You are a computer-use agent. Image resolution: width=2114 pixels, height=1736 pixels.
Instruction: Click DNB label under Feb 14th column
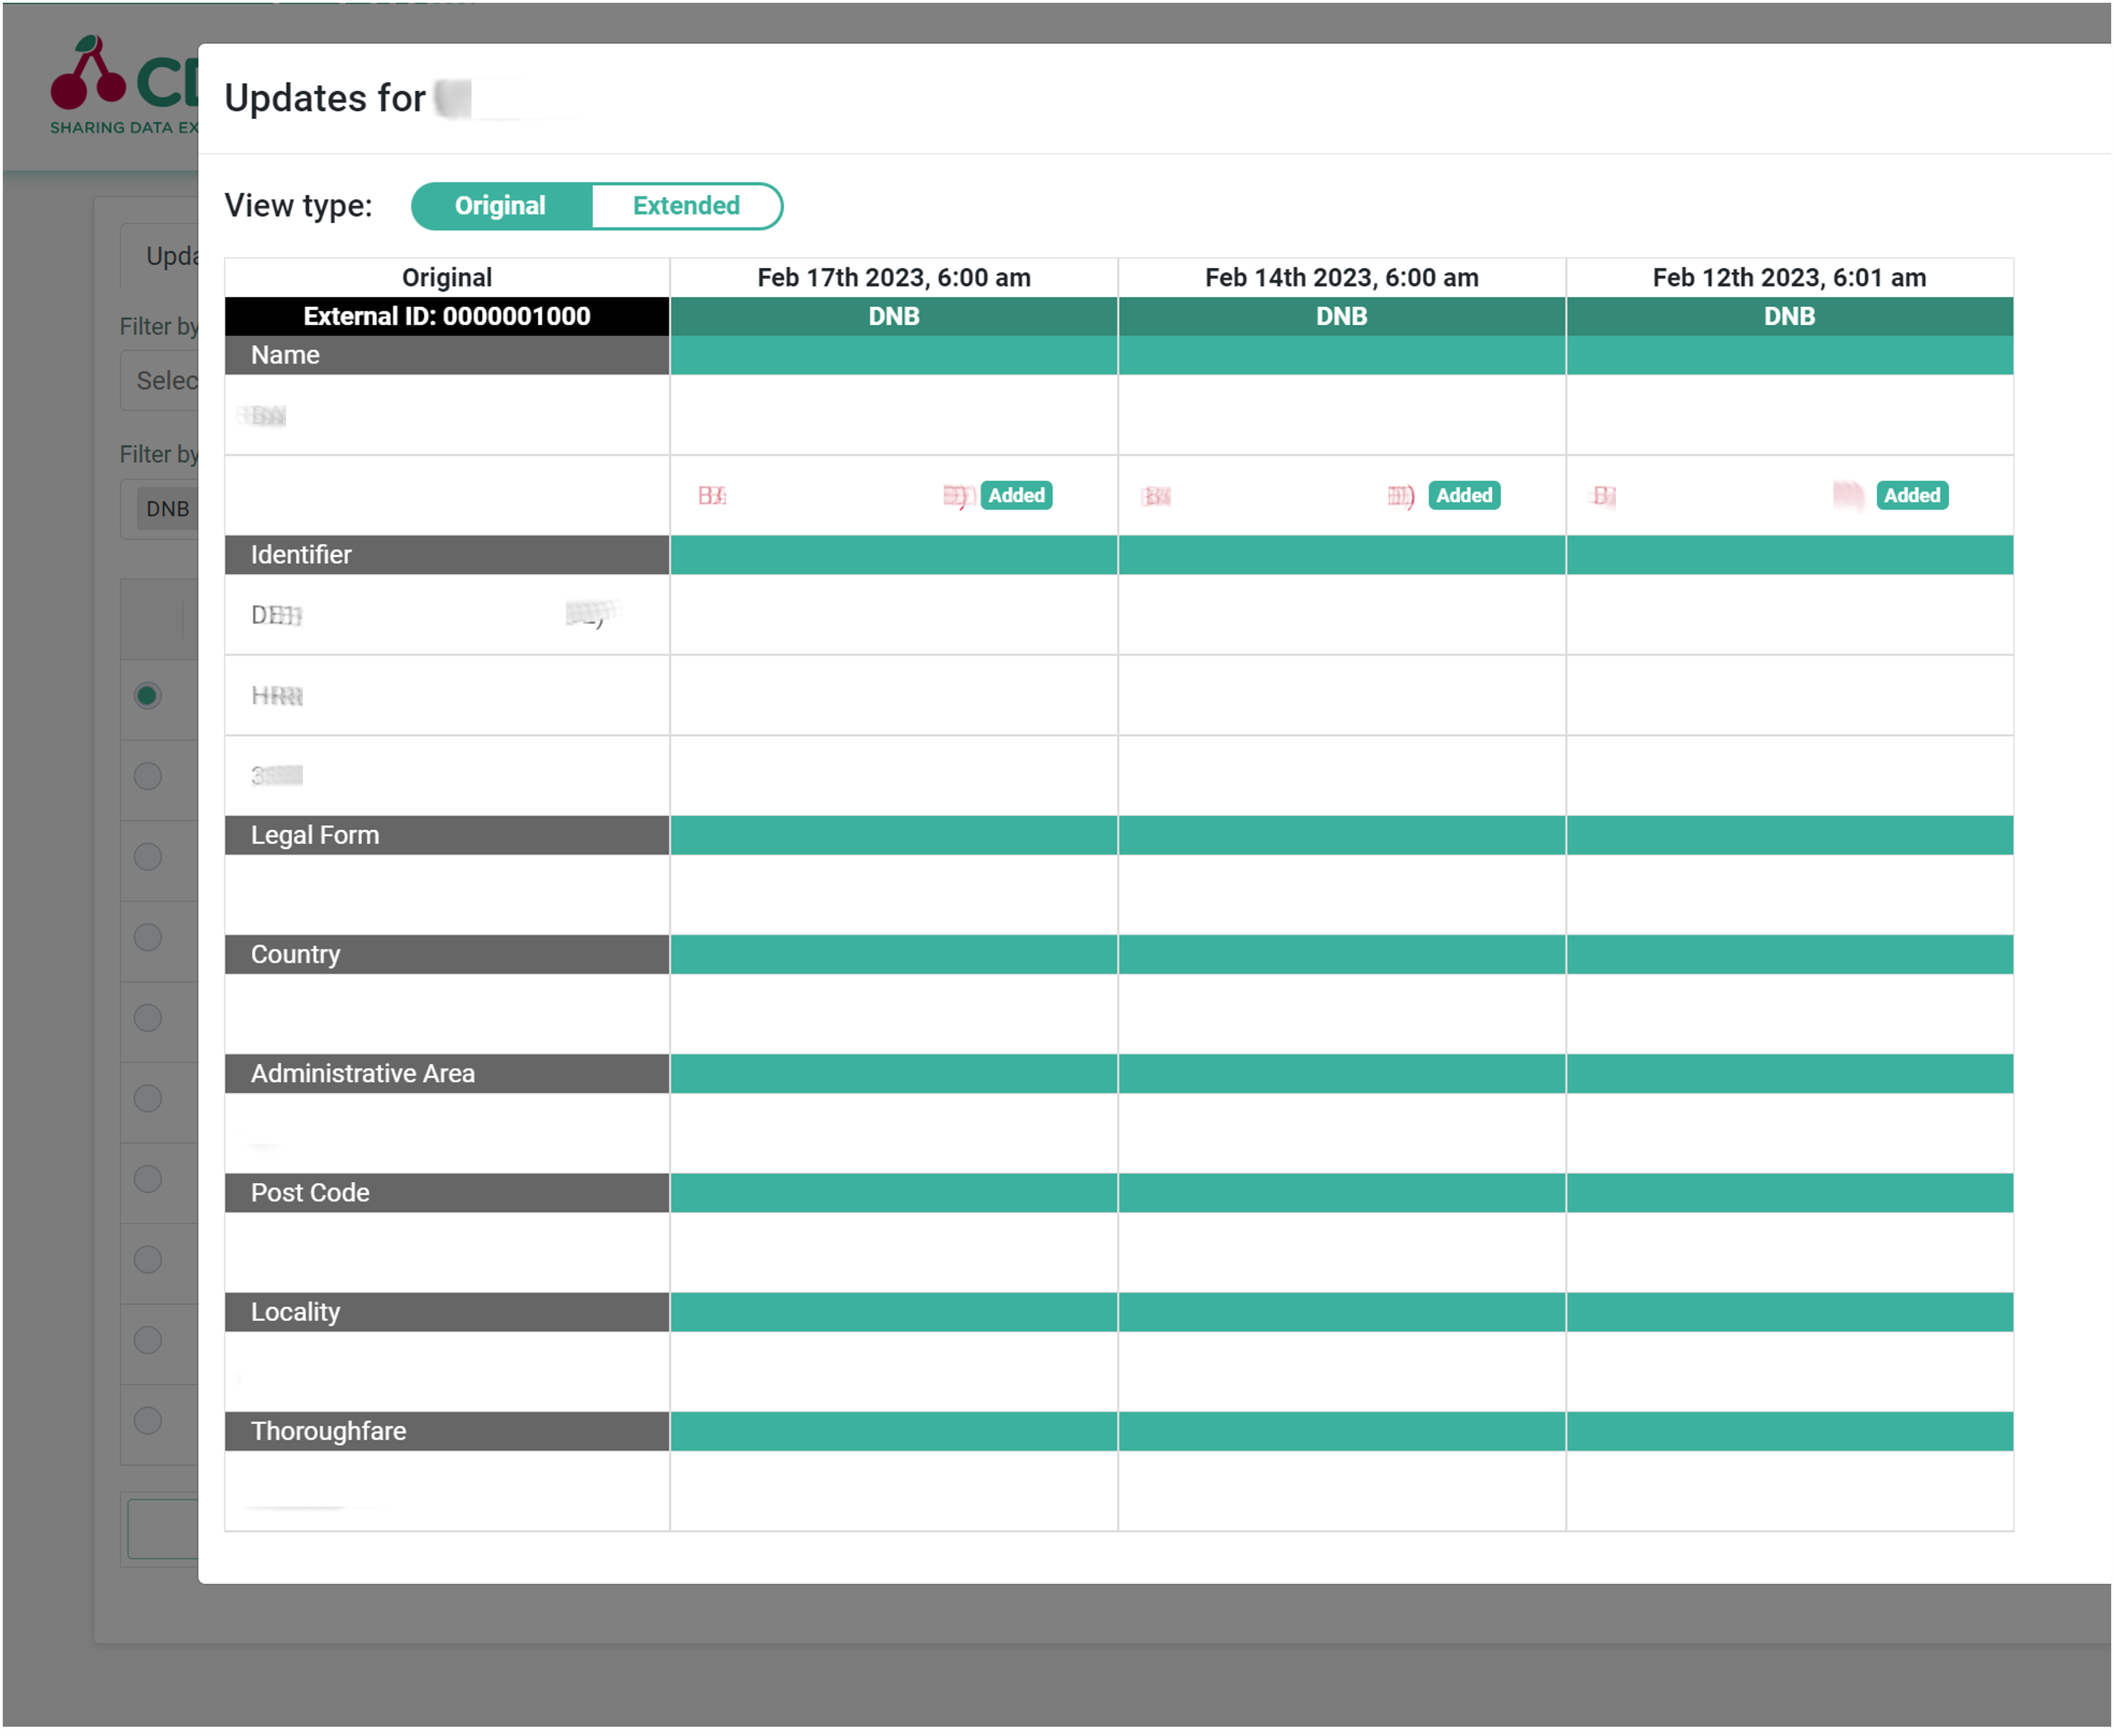[x=1342, y=317]
